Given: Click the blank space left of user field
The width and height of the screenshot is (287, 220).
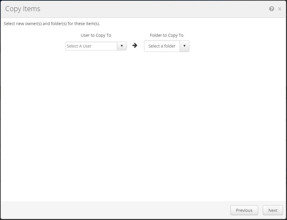Looking at the screenshot, I should coord(32,46).
